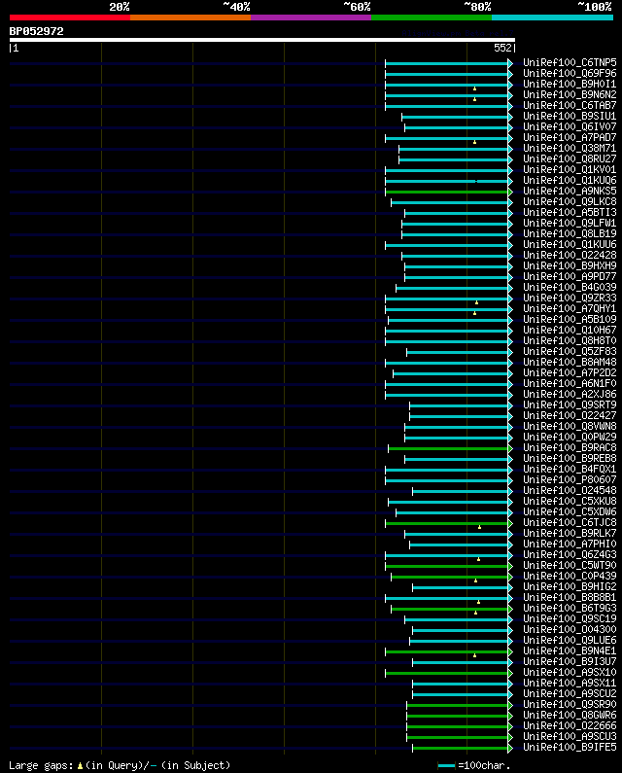622x773 pixels.
Task: Click UniRef100_B9IFE5 label
Action: click(570, 748)
